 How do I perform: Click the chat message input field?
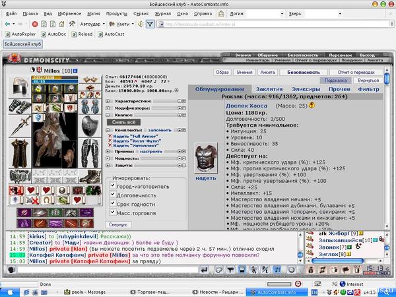(x=108, y=270)
